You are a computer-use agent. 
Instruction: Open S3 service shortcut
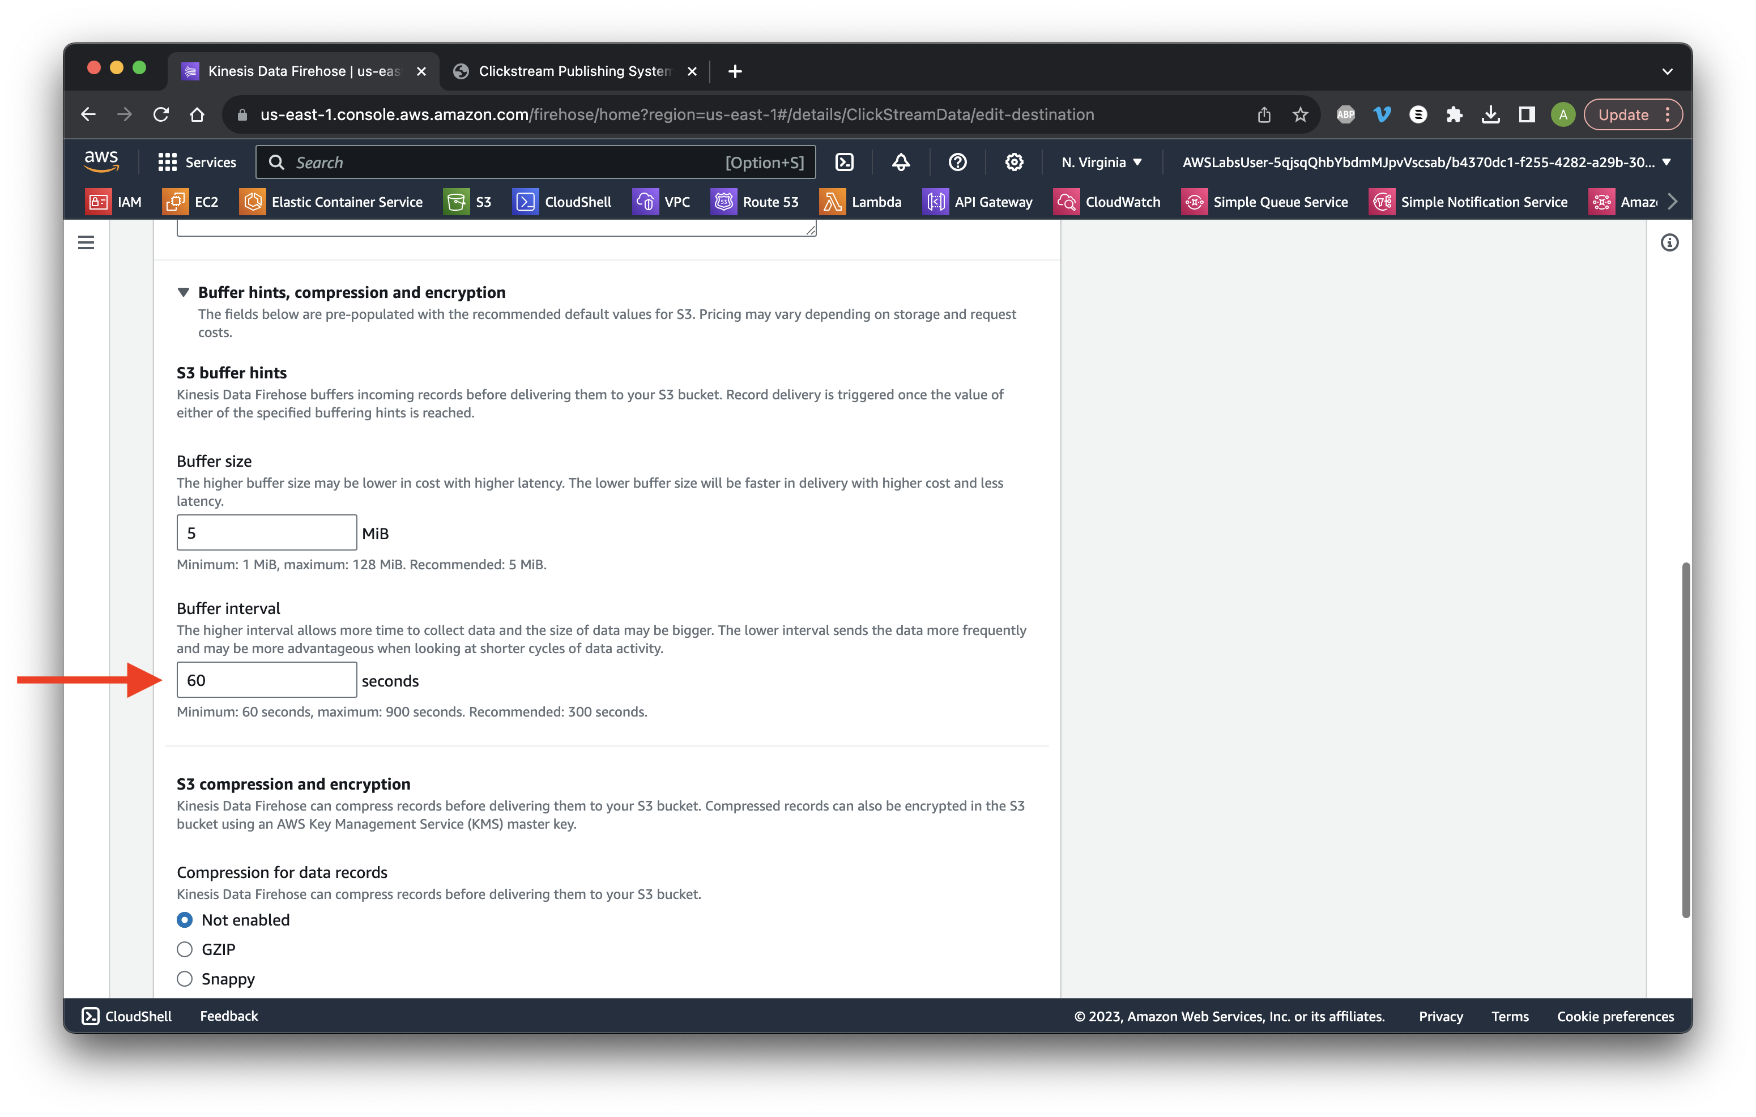pyautogui.click(x=468, y=202)
